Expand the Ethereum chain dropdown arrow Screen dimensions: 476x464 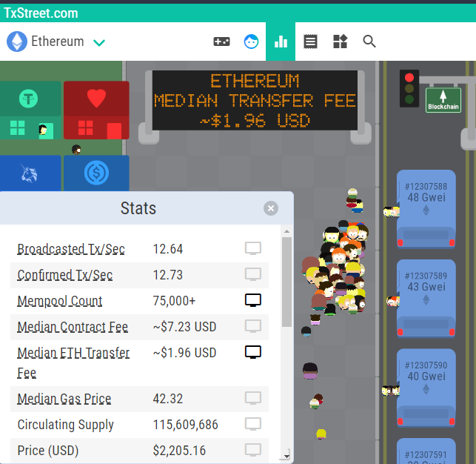99,42
